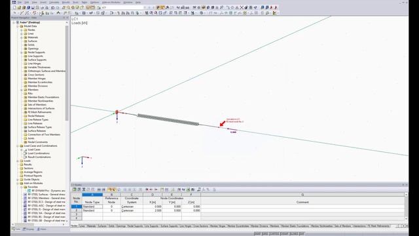Viewport: 419px width, 236px height.
Task: Switch table to the Members tab
Action: tap(274, 226)
